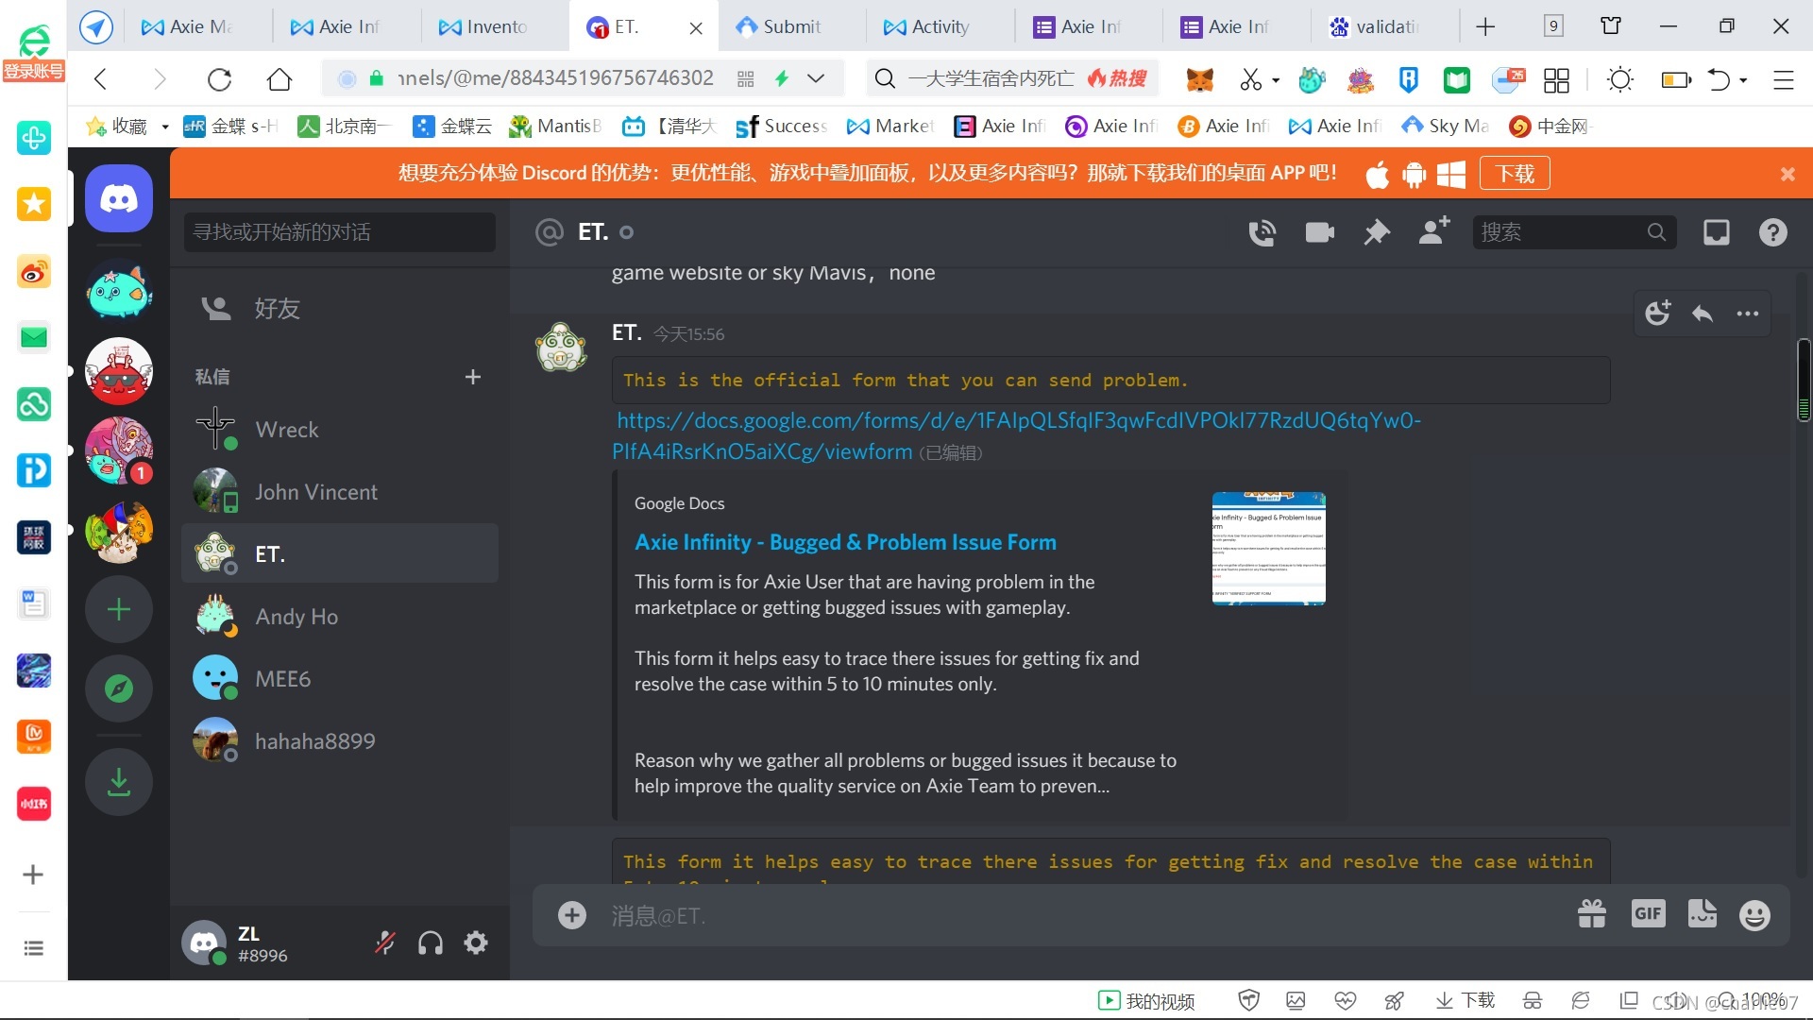The image size is (1813, 1020).
Task: Open the Market bookmark
Action: (x=890, y=127)
